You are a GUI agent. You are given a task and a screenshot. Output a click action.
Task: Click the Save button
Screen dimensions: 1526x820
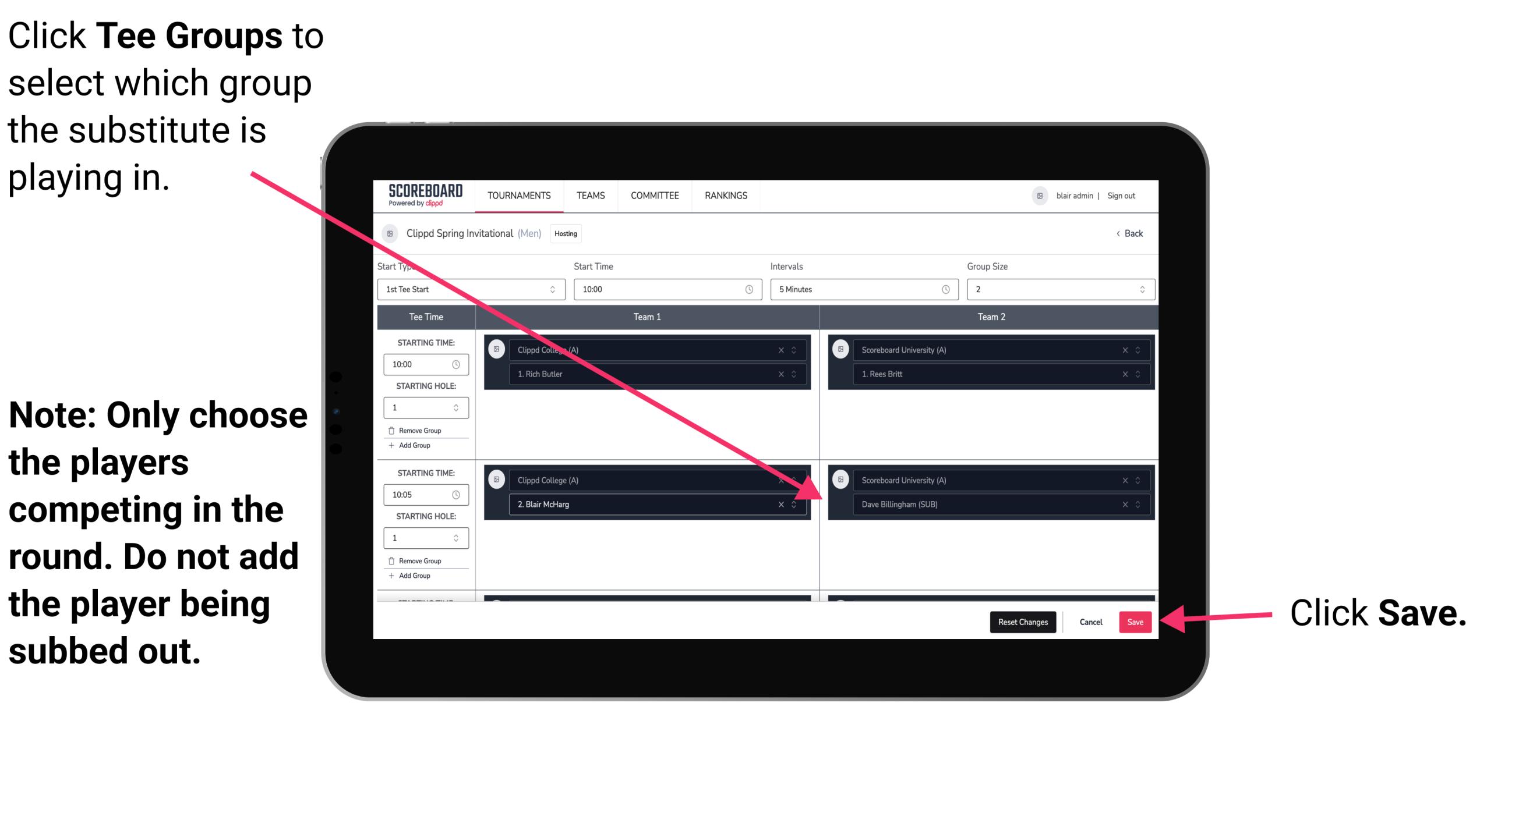click(1133, 621)
